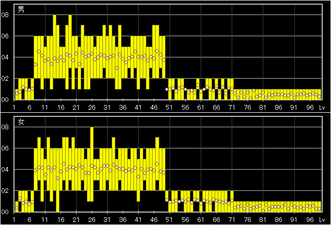Click x-axis label 56 under the 男 chart

(185, 108)
